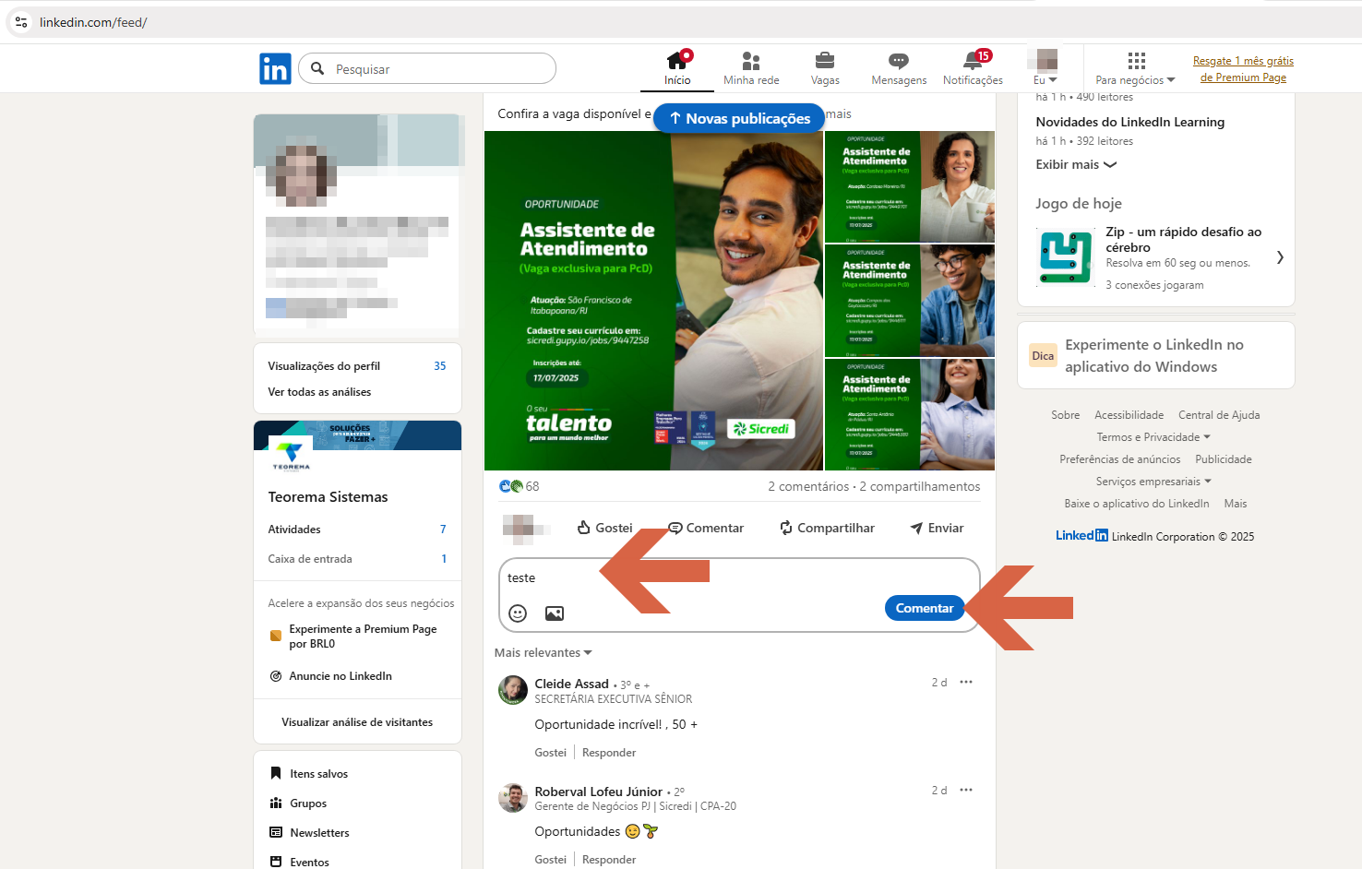Open Grupos in the sidebar
The height and width of the screenshot is (869, 1362).
[x=298, y=804]
